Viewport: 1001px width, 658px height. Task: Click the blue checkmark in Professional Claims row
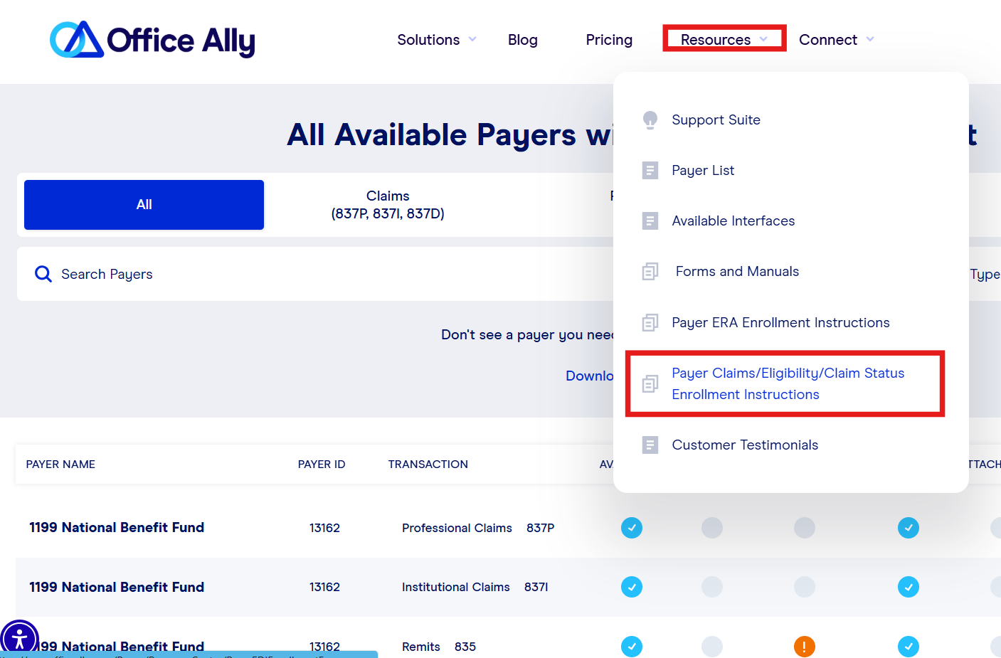click(x=632, y=528)
